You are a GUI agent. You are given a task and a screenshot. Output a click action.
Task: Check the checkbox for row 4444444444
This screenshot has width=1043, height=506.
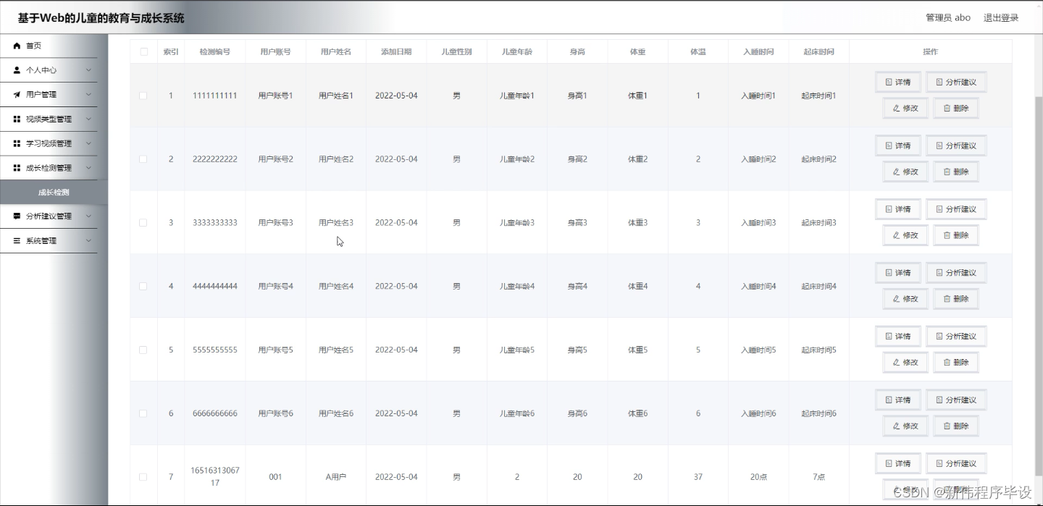point(143,287)
